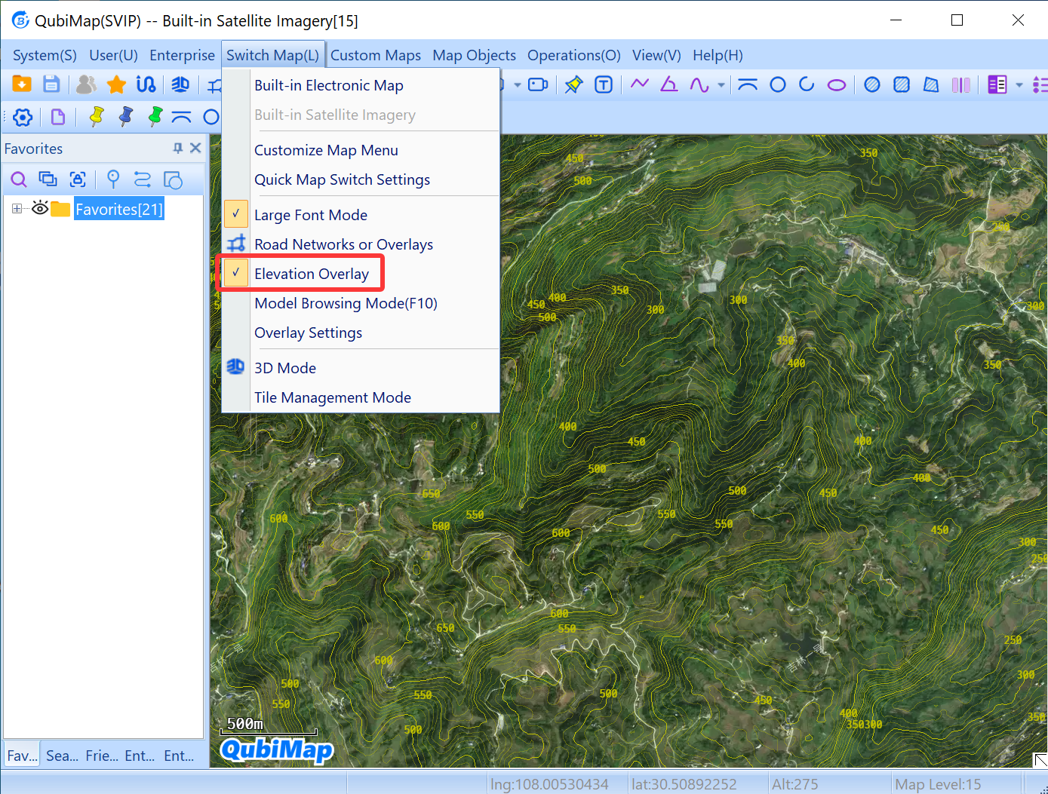Image resolution: width=1048 pixels, height=794 pixels.
Task: Search favorites with the magnifier icon
Action: pos(19,179)
